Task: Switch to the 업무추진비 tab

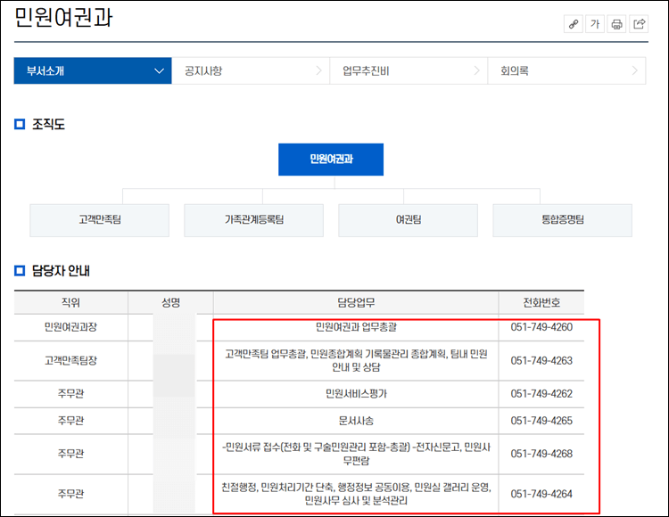Action: click(409, 70)
